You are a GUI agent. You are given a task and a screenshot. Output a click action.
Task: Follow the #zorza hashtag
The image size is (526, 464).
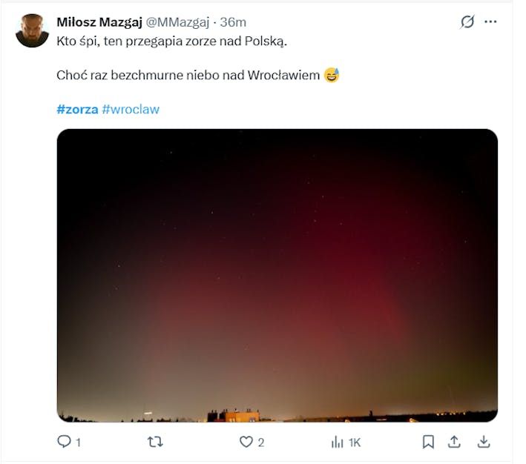[x=77, y=110]
